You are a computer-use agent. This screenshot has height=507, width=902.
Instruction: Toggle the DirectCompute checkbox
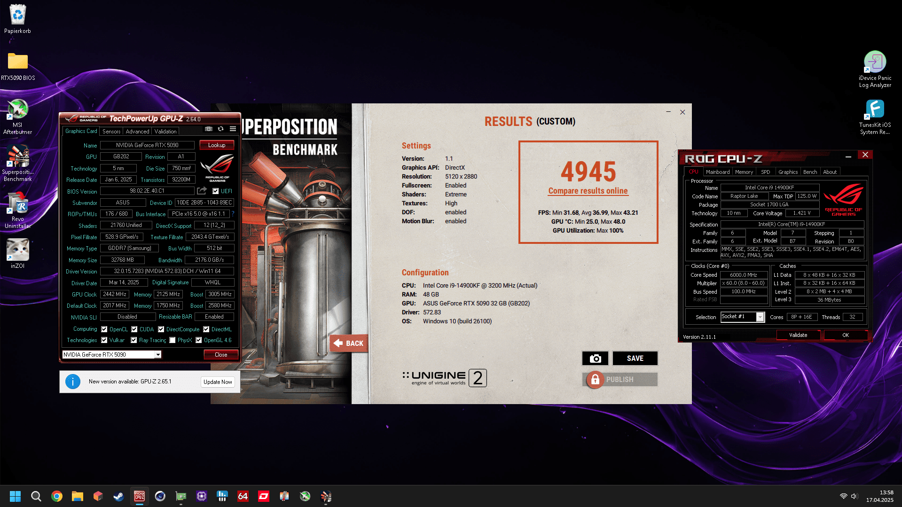[161, 329]
